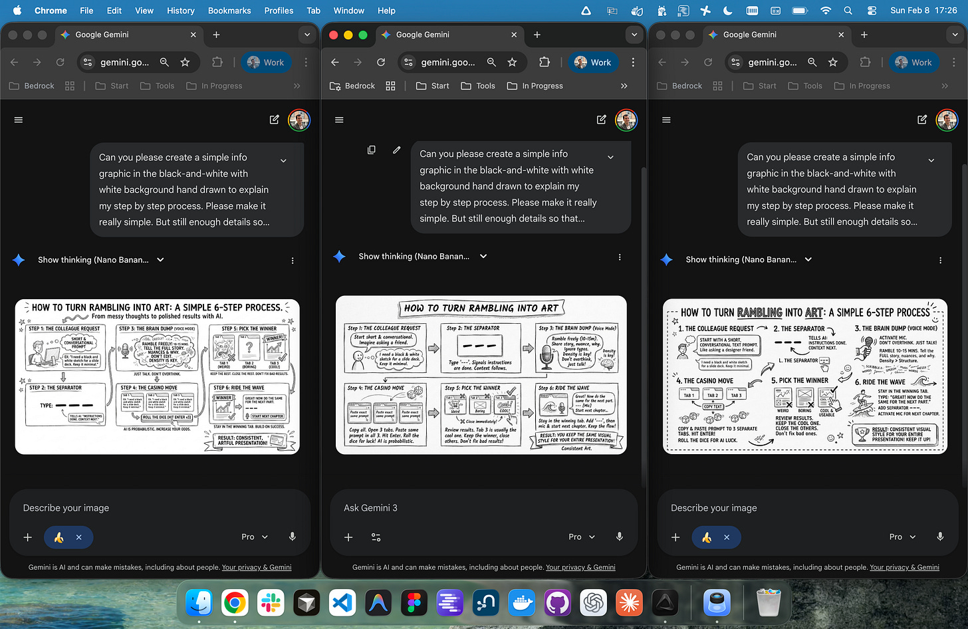
Task: Click the microphone icon for voice input
Action: 620,537
